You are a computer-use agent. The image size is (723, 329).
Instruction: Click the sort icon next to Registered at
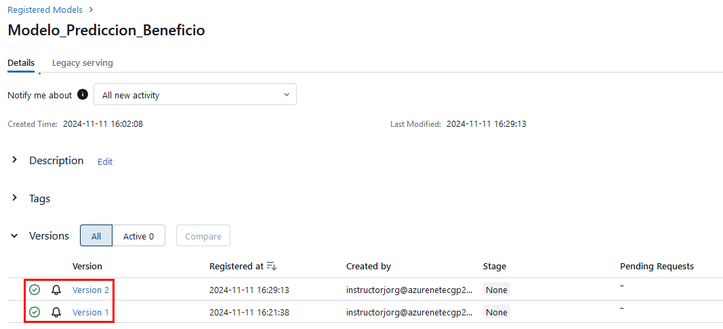(x=272, y=266)
